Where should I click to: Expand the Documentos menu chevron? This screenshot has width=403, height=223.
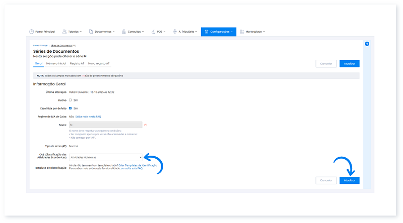tap(114, 32)
